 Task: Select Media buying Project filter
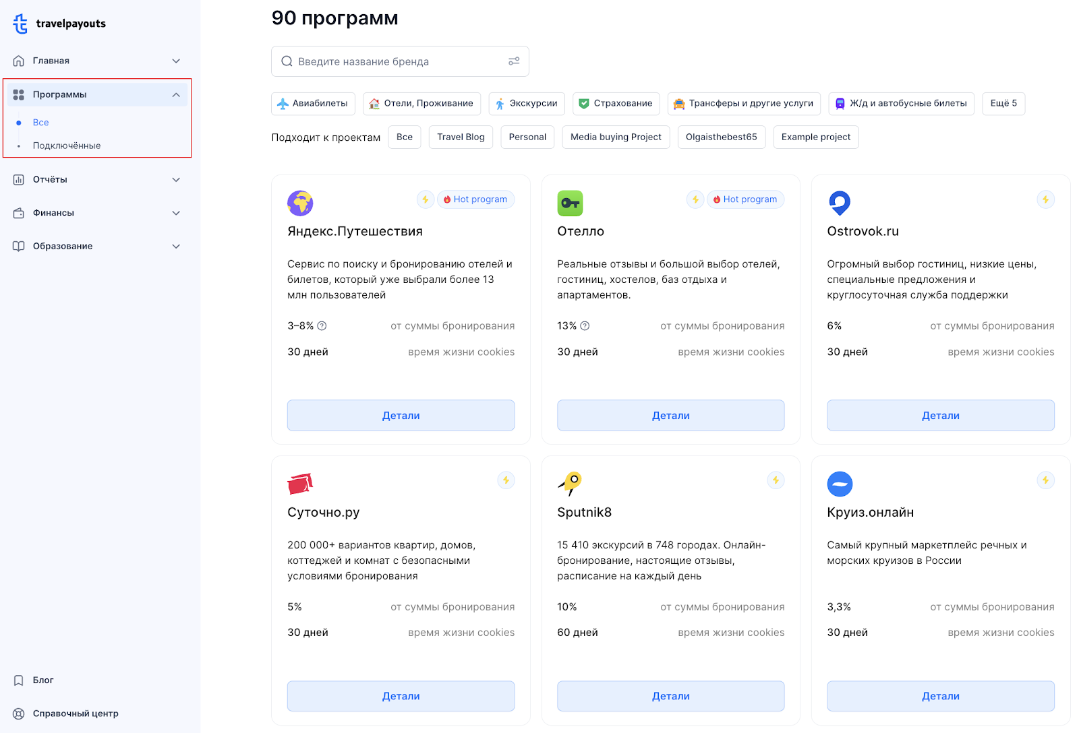click(616, 137)
